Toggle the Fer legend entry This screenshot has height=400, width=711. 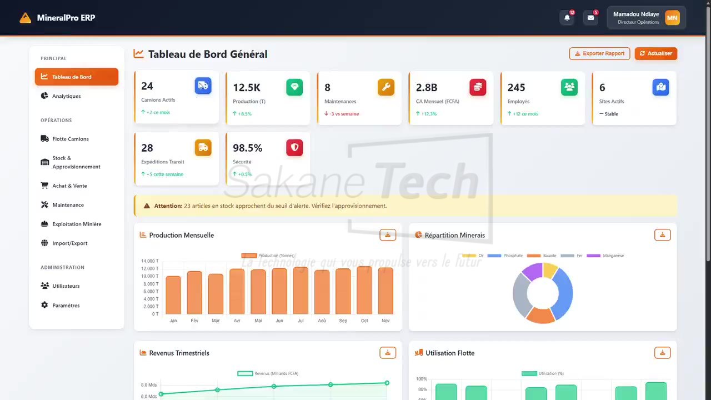[x=572, y=256]
